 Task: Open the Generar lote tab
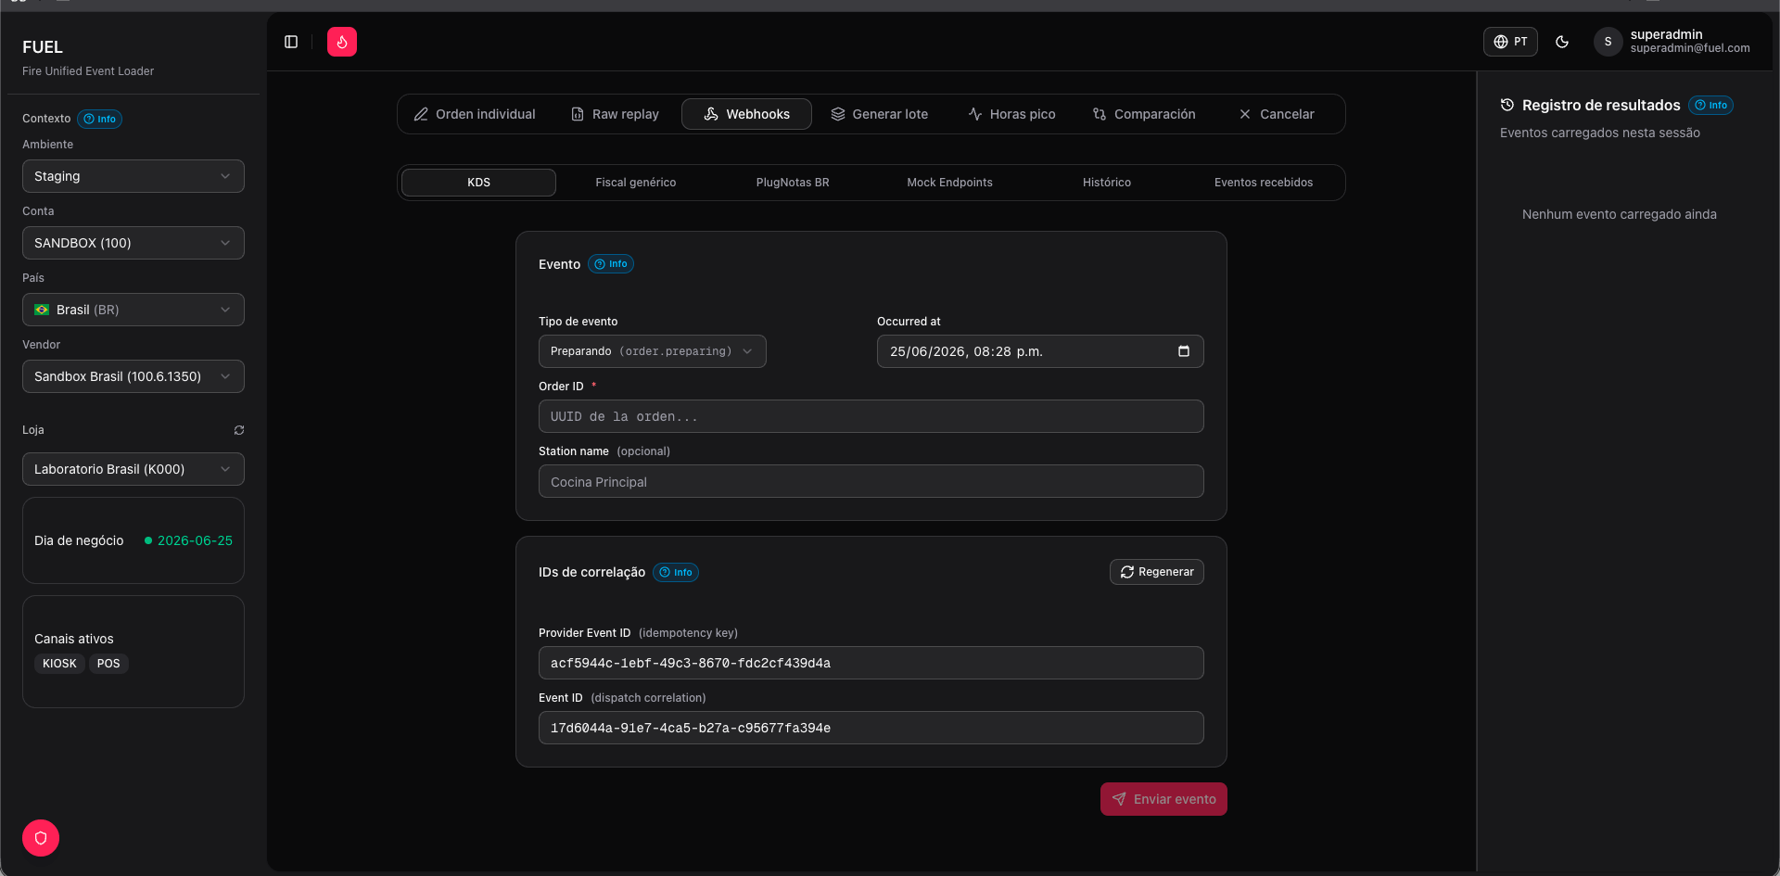tap(879, 114)
